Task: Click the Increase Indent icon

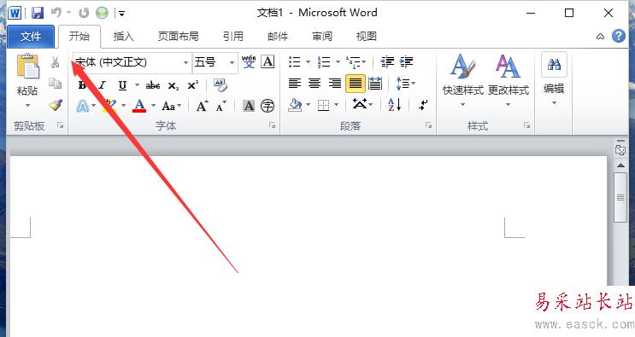Action: (x=406, y=61)
